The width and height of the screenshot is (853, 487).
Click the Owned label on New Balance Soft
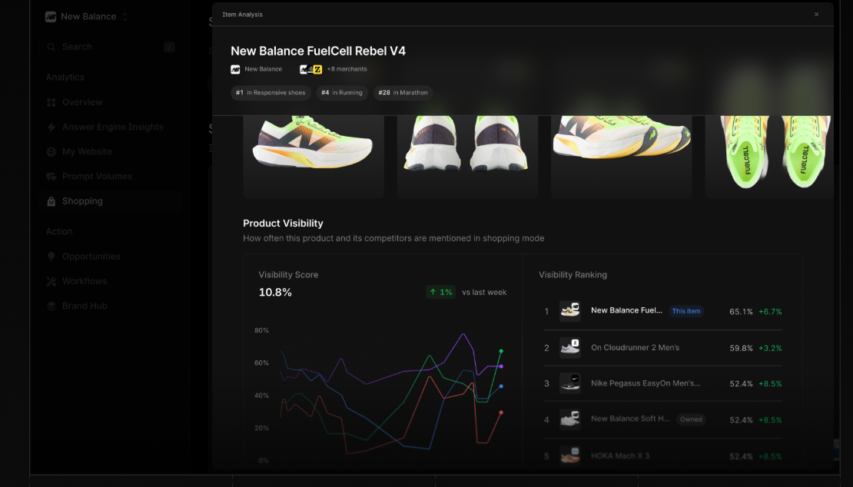click(x=691, y=419)
